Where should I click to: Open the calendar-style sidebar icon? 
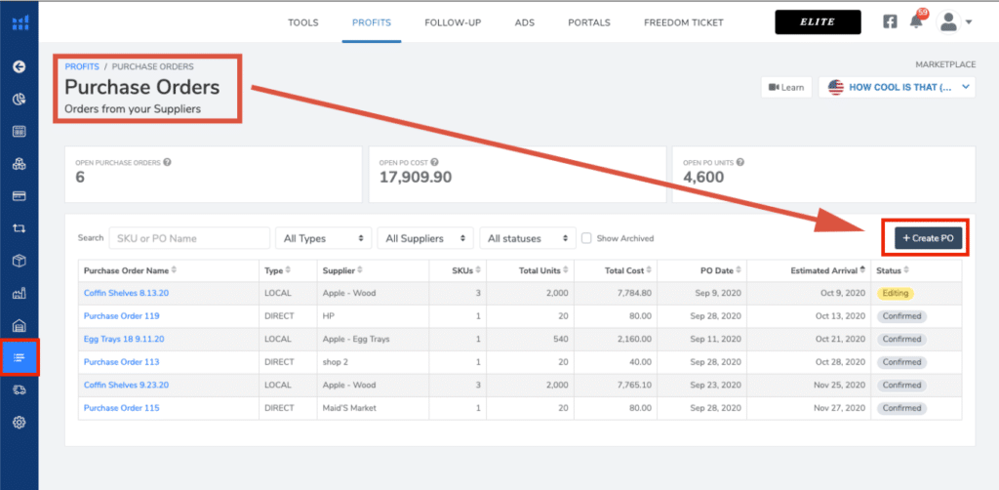click(20, 131)
